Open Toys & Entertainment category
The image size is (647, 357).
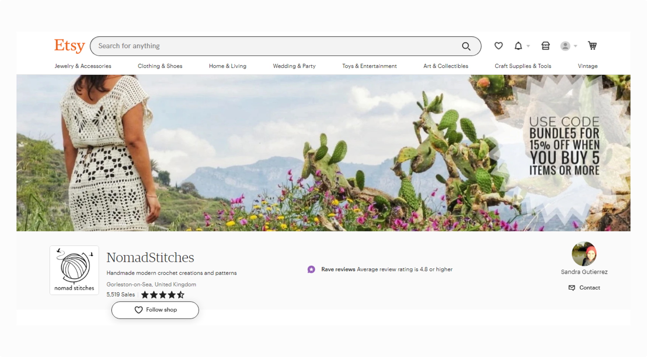[x=369, y=66]
